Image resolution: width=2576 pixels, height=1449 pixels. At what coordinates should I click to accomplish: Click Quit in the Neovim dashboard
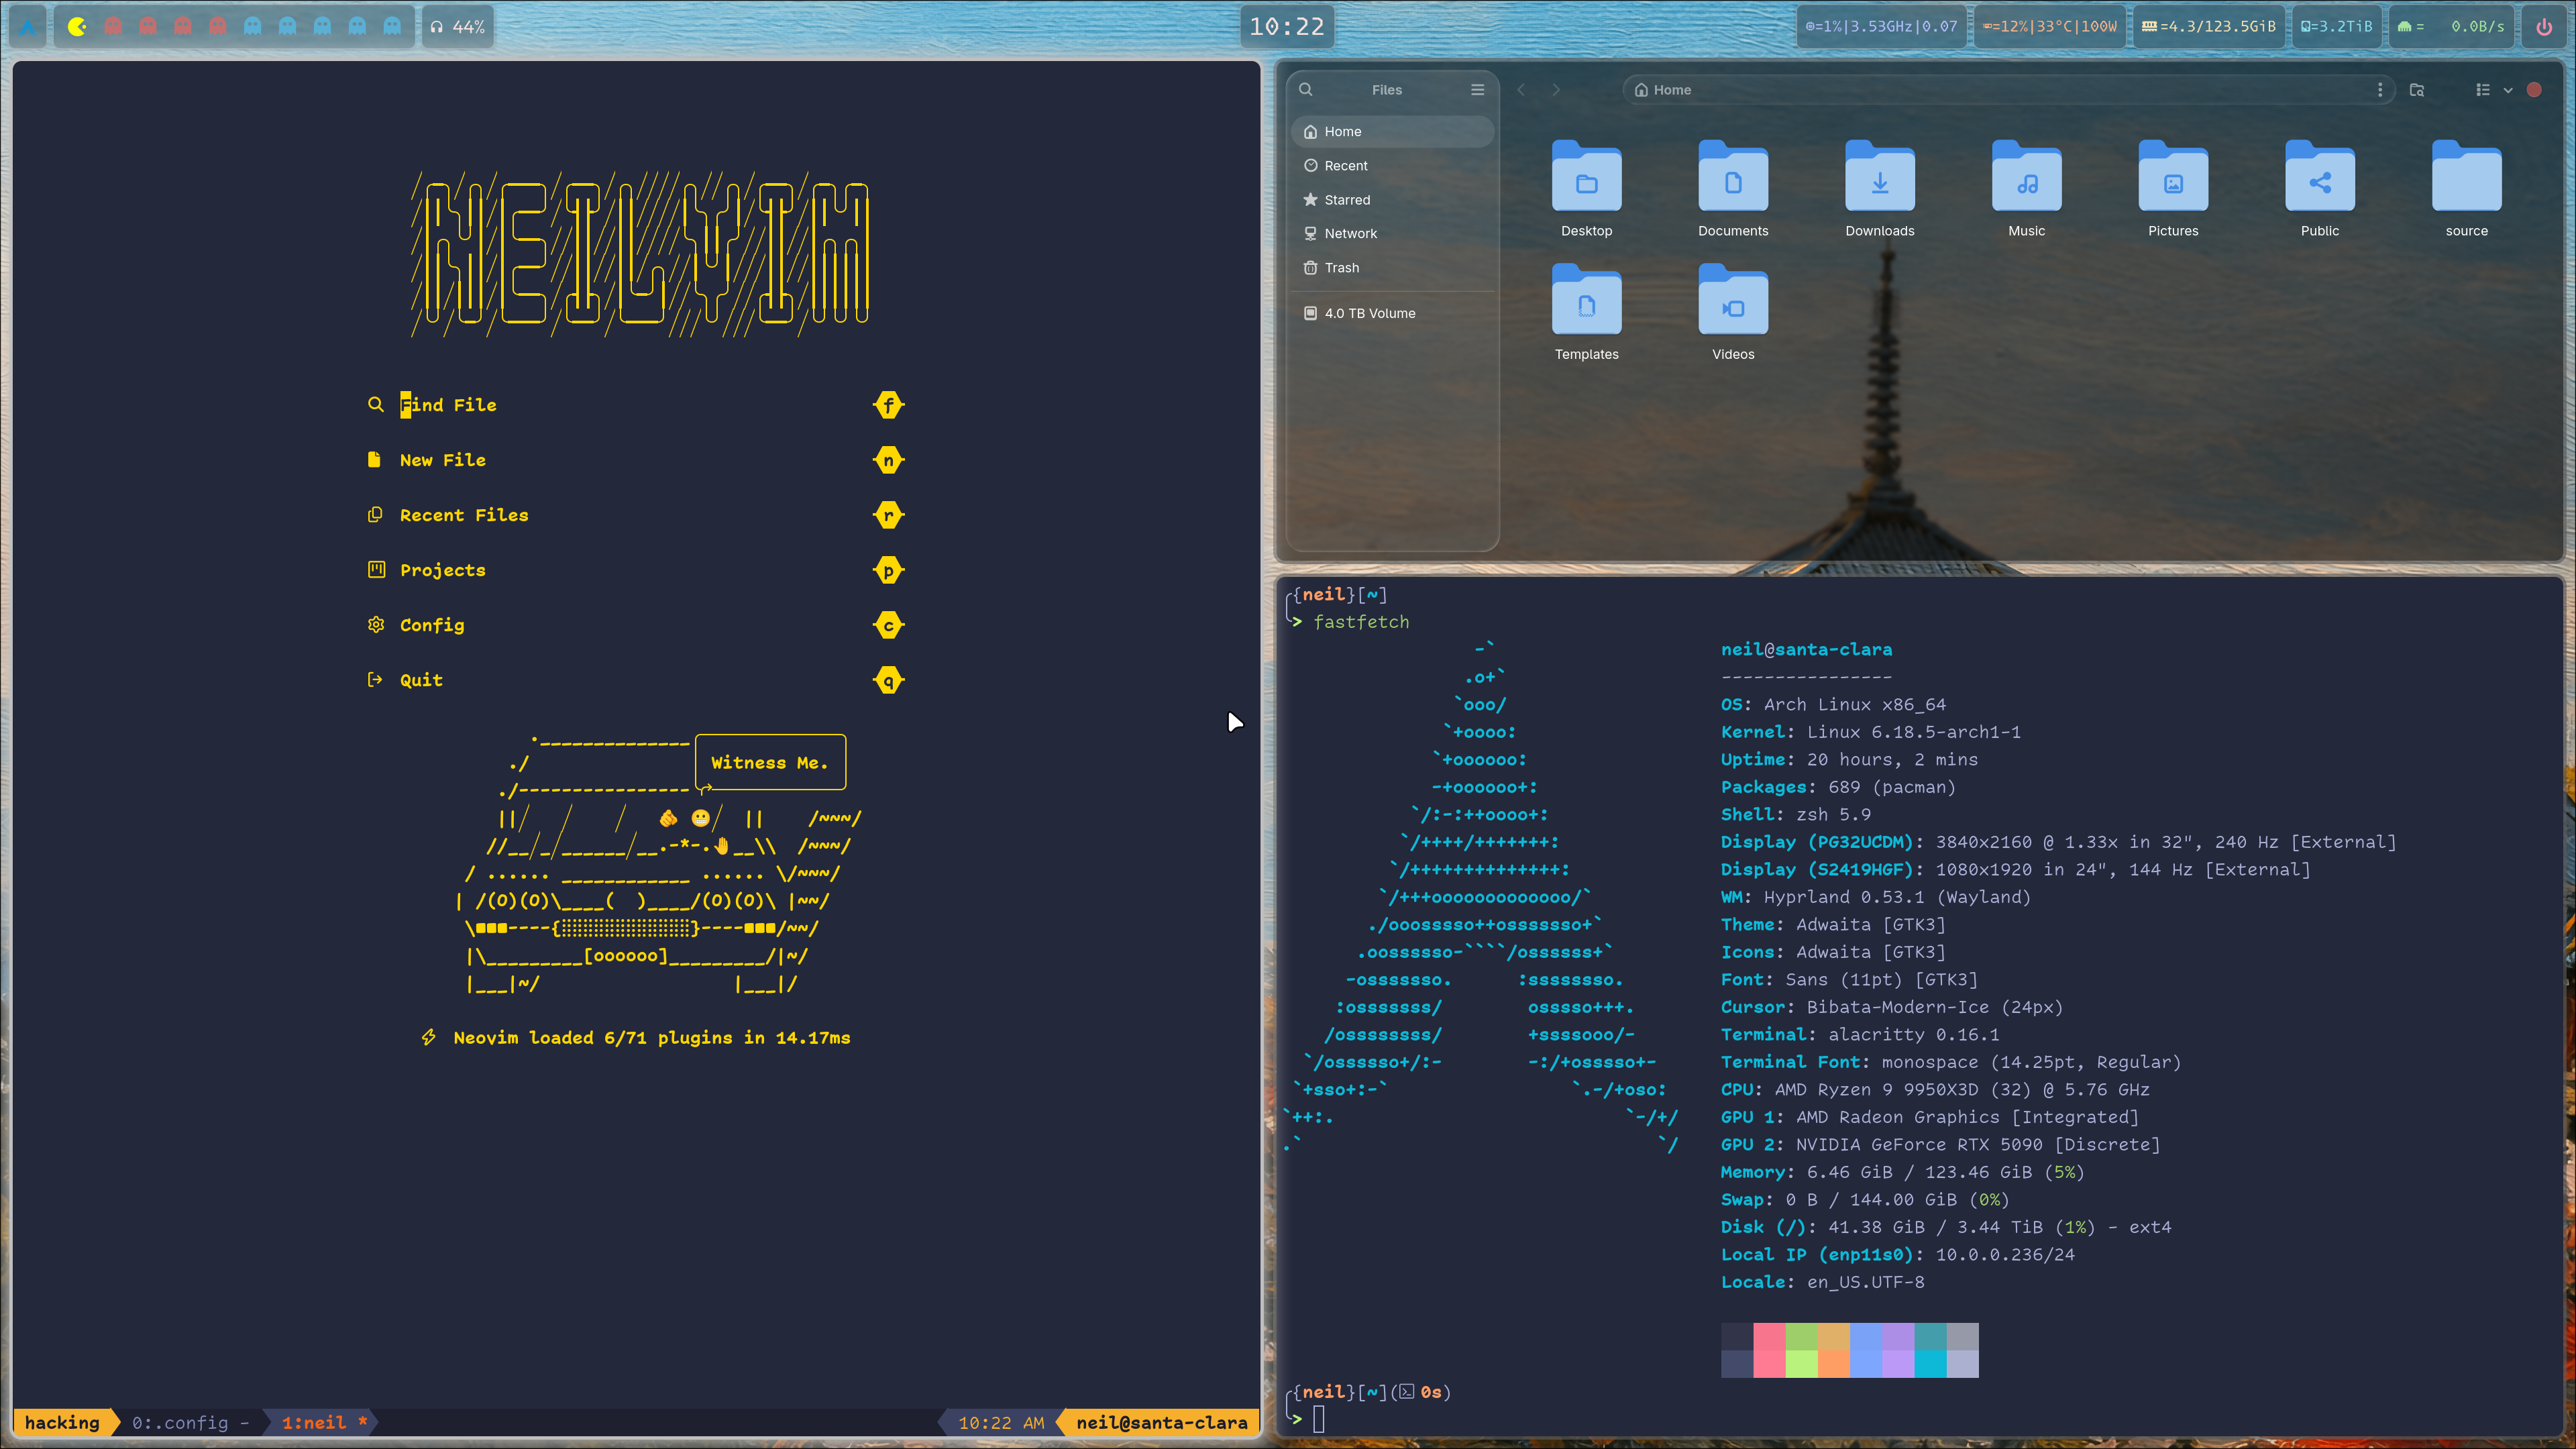click(x=419, y=678)
